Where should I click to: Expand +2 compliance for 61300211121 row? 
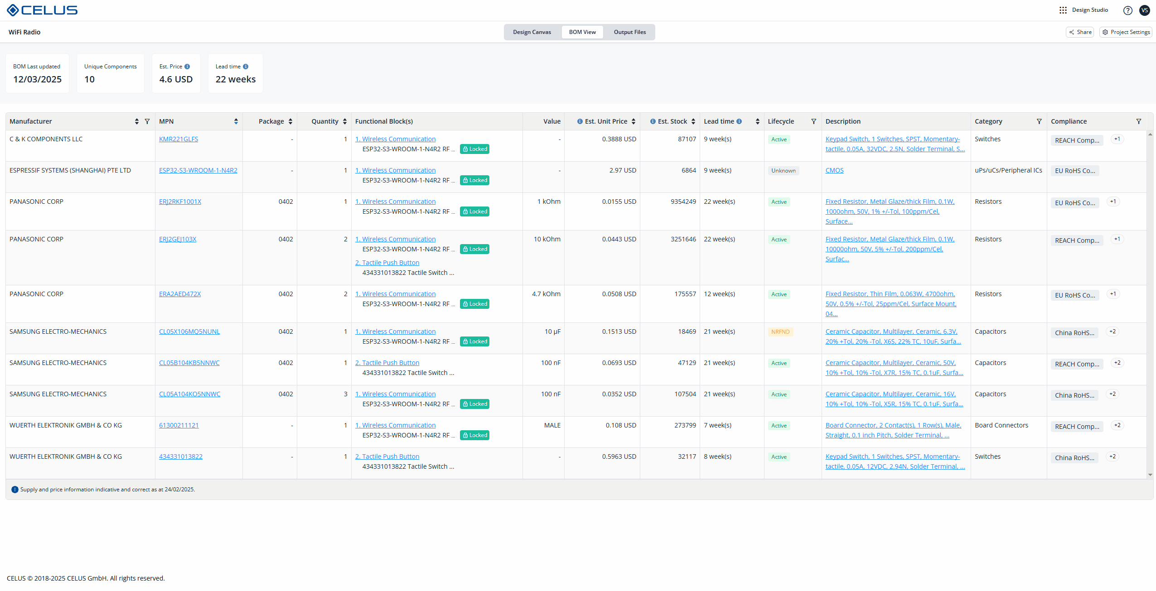coord(1117,425)
